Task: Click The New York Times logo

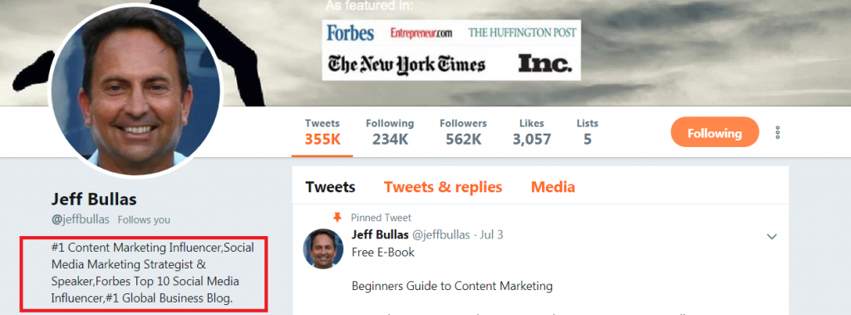Action: point(406,65)
